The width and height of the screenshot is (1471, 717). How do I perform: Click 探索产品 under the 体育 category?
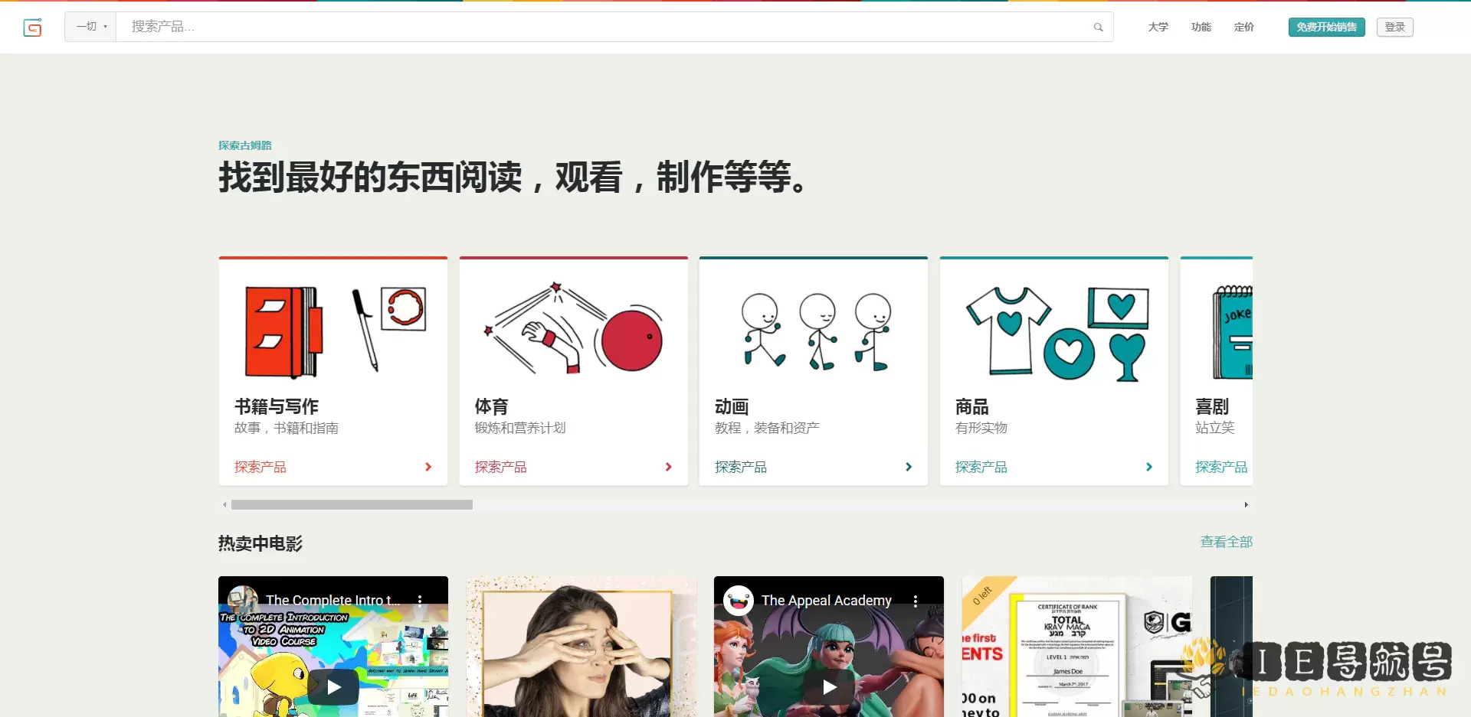500,467
